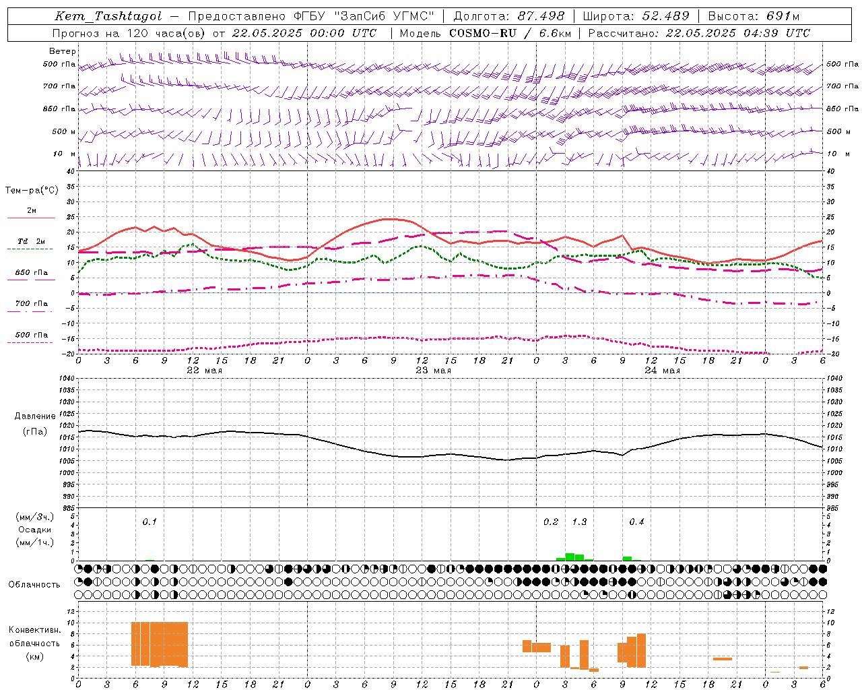This screenshot has height=690, width=862.
Task: Click the 'Высота: 691м' header value
Action: [754, 16]
